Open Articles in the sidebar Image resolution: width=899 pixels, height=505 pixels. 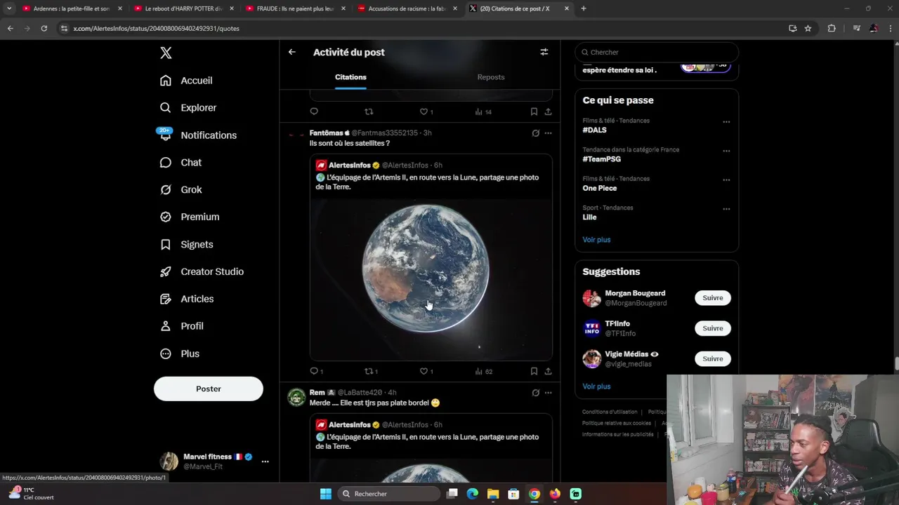pyautogui.click(x=187, y=299)
